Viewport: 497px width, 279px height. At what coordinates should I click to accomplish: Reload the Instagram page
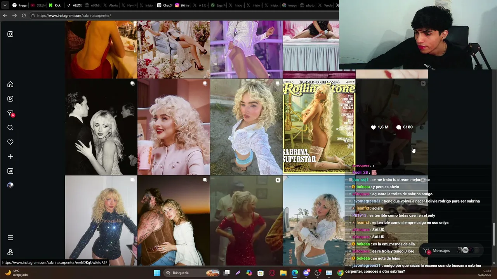(24, 15)
